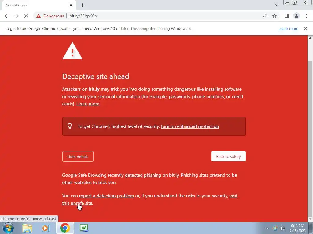
Task: Click the Hide details button
Action: (x=78, y=157)
